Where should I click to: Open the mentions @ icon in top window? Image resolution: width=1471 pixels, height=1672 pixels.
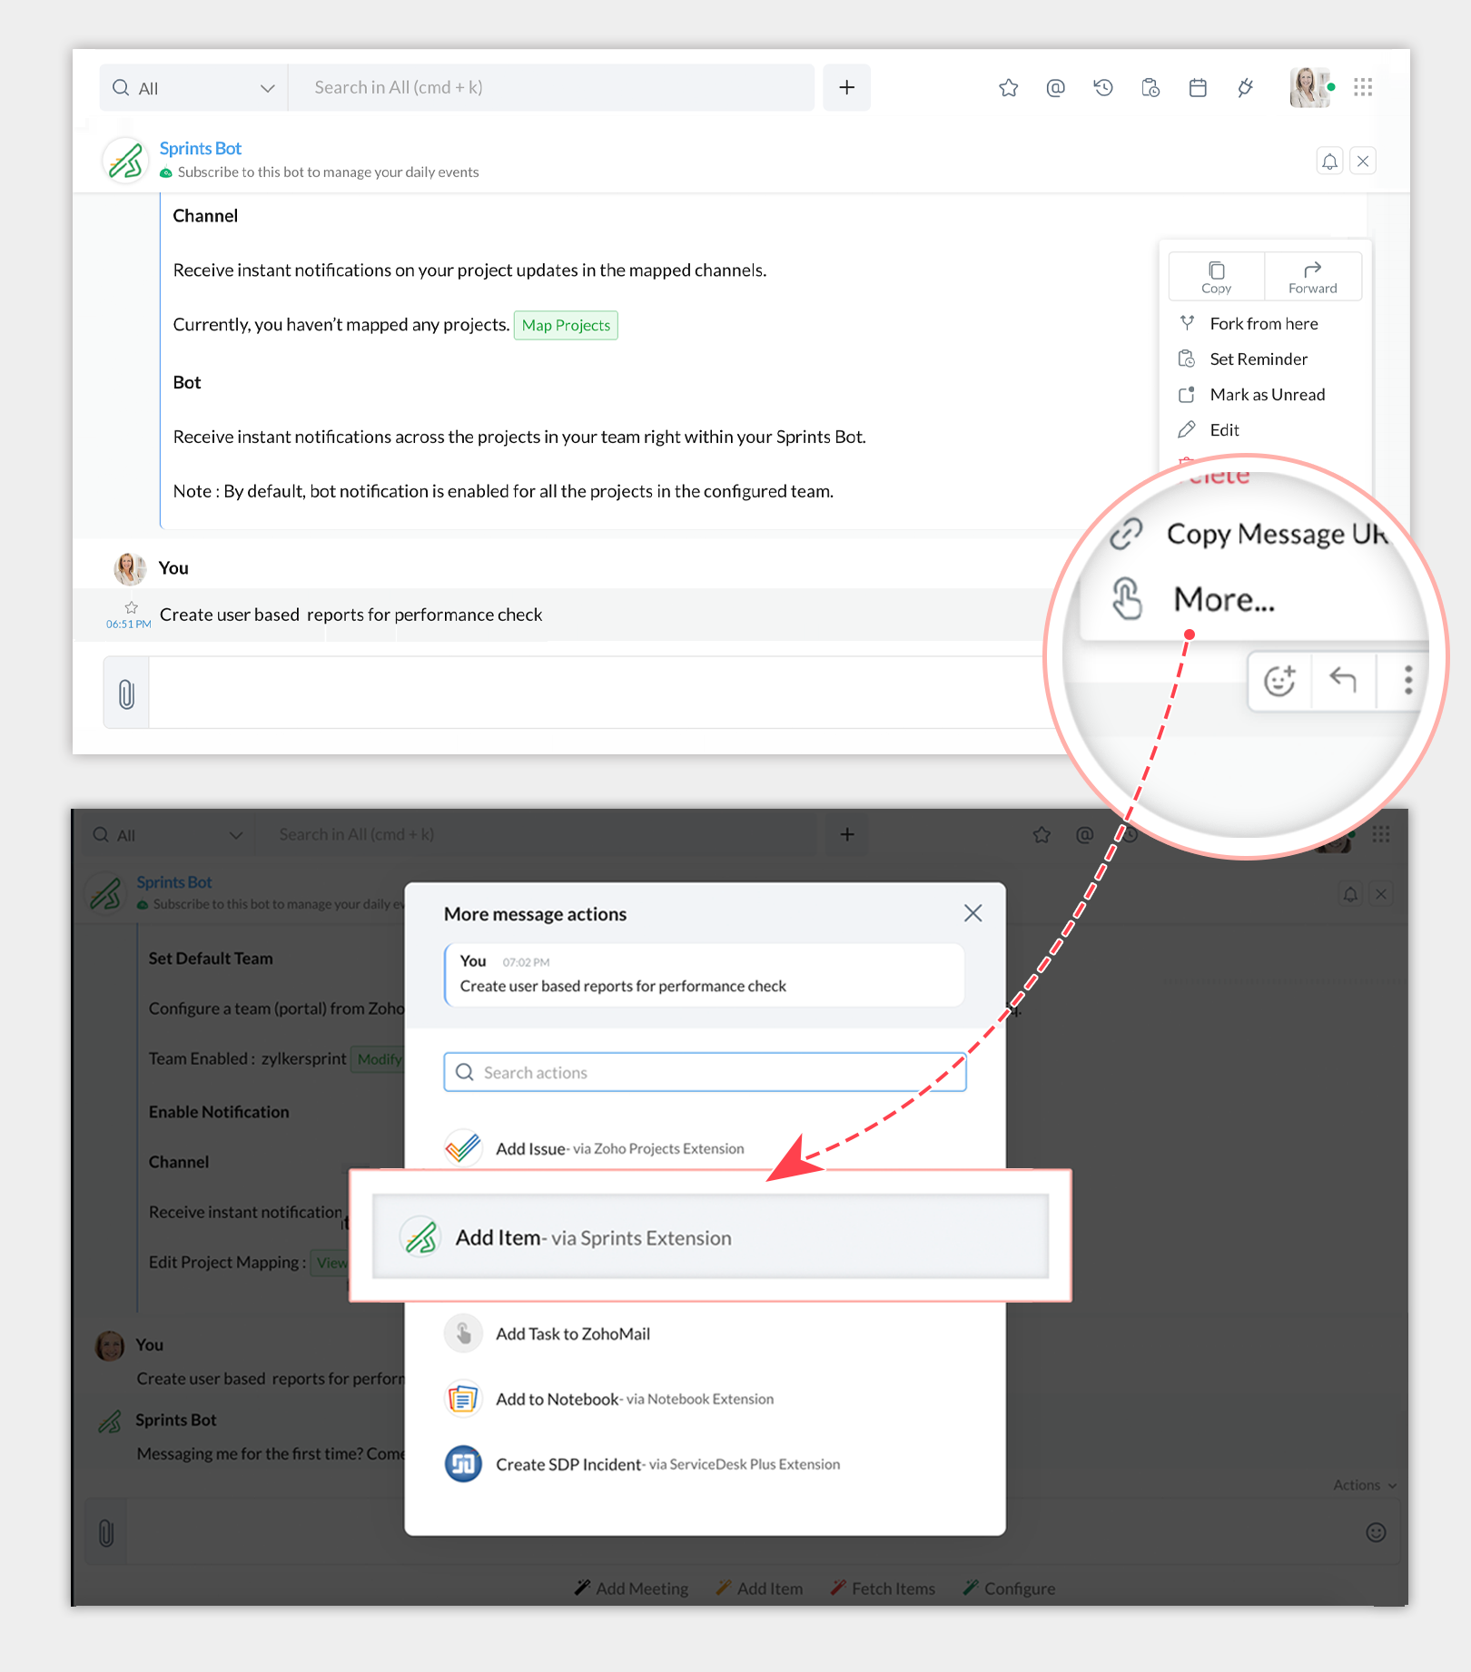[x=1055, y=88]
